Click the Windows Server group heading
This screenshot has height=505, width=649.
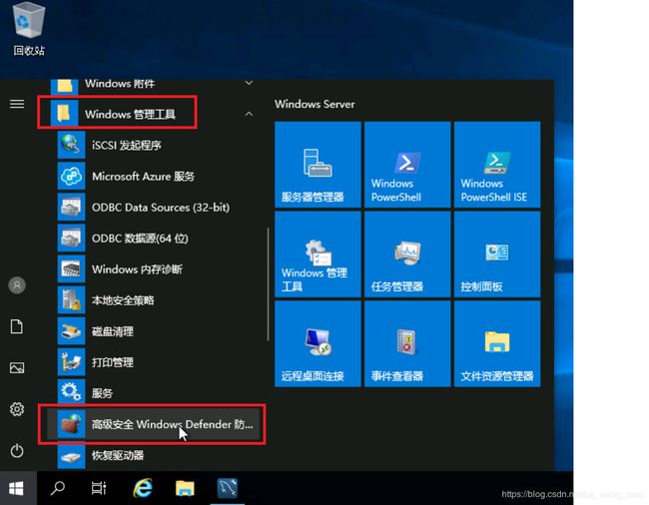[x=315, y=104]
